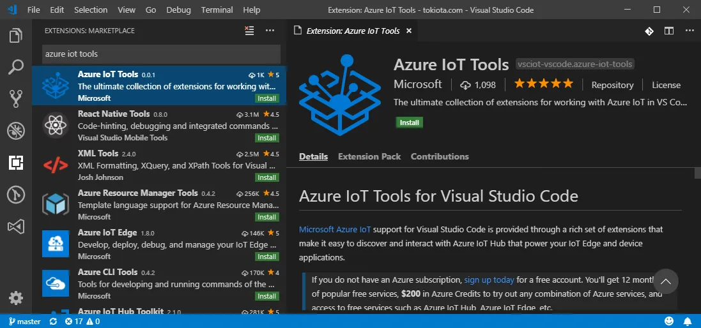Image resolution: width=701 pixels, height=328 pixels.
Task: Open the GitLens icon in activity bar
Action: point(15,195)
